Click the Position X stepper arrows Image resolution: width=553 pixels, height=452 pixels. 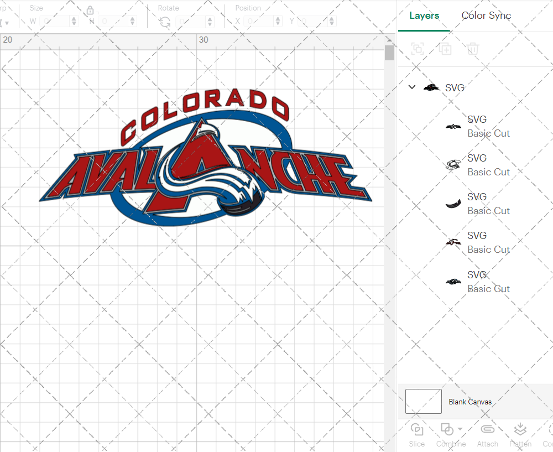pyautogui.click(x=278, y=21)
